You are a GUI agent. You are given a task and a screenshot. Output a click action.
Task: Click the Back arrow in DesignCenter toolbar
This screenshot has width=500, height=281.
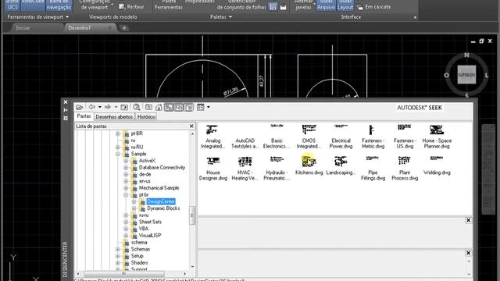click(92, 107)
